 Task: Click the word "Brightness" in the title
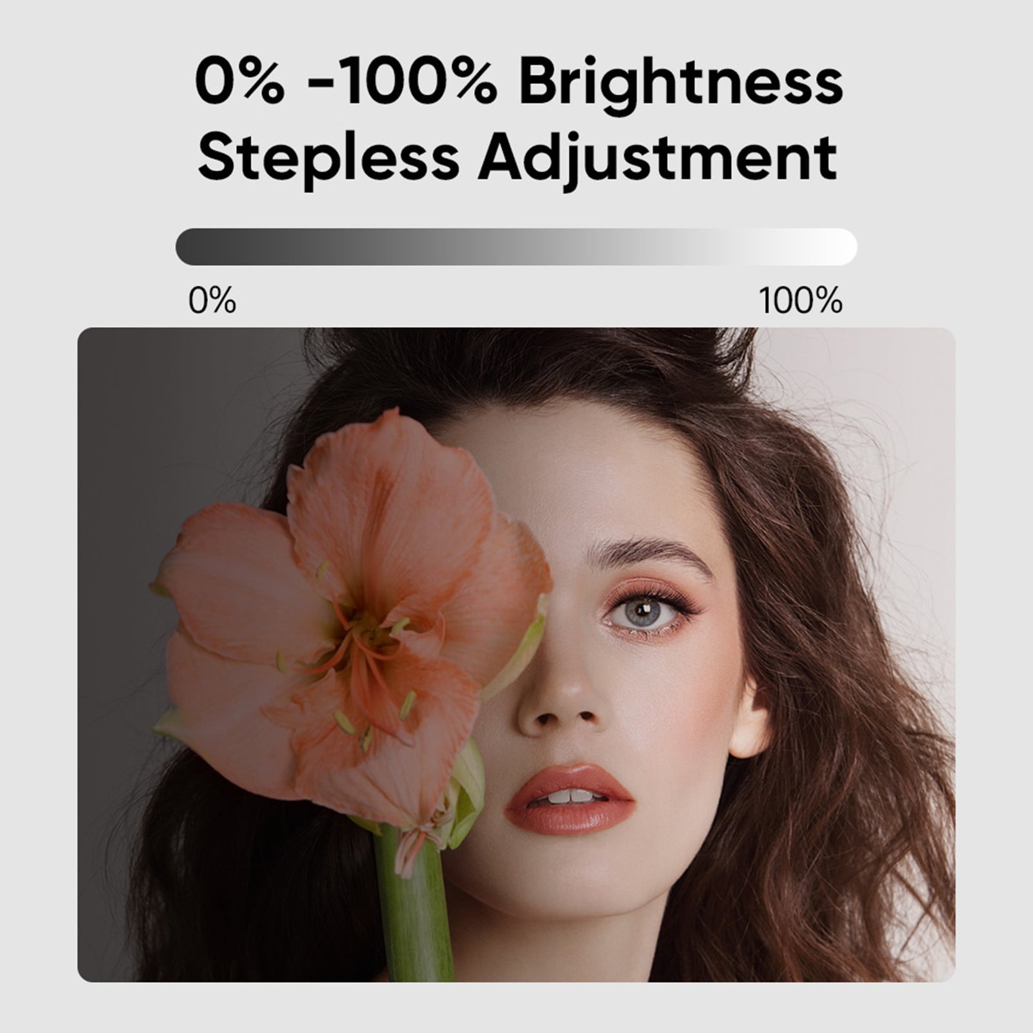pyautogui.click(x=681, y=84)
